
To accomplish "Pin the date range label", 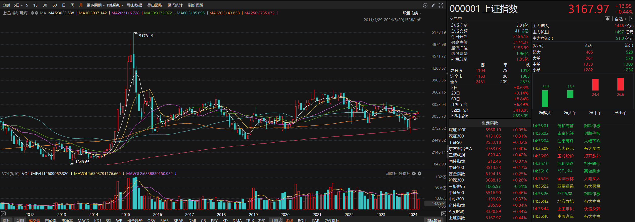I will (419, 20).
